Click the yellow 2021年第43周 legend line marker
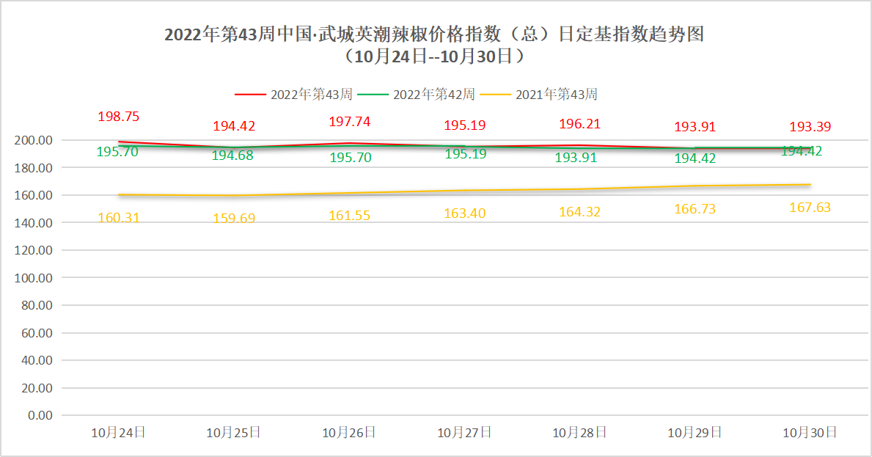The height and width of the screenshot is (457, 872). point(495,95)
